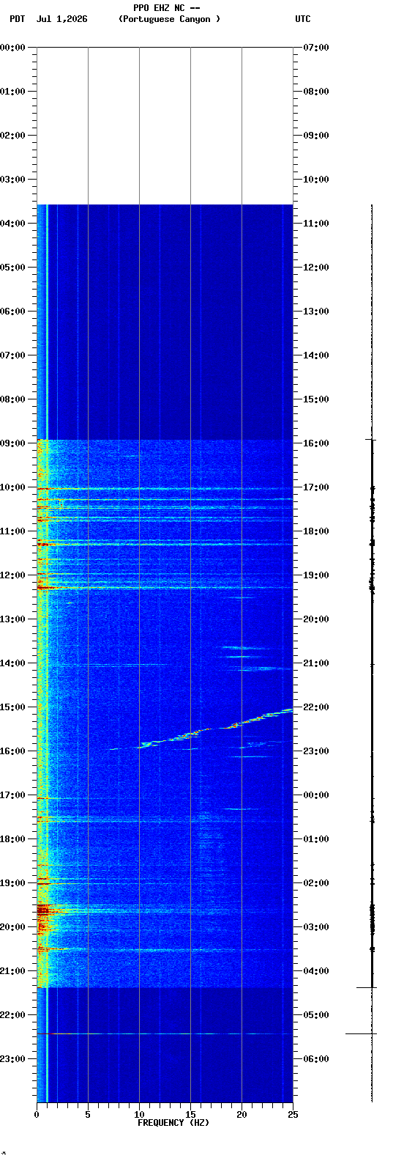Click the UTC time label "05:00"
The height and width of the screenshot is (1161, 404).
(x=316, y=1015)
